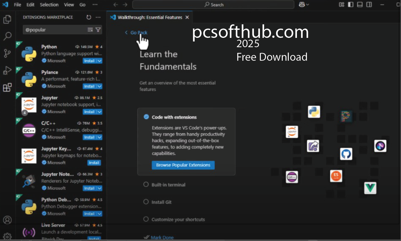
Task: Click the C/C++ icon in walkthrough illustration
Action: (292, 177)
